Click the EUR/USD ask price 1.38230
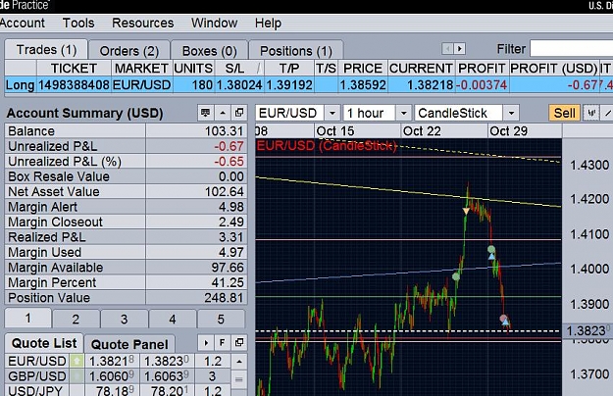This screenshot has width=613, height=396. click(x=167, y=362)
